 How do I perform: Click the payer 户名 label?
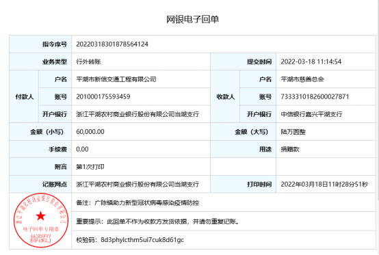point(61,79)
